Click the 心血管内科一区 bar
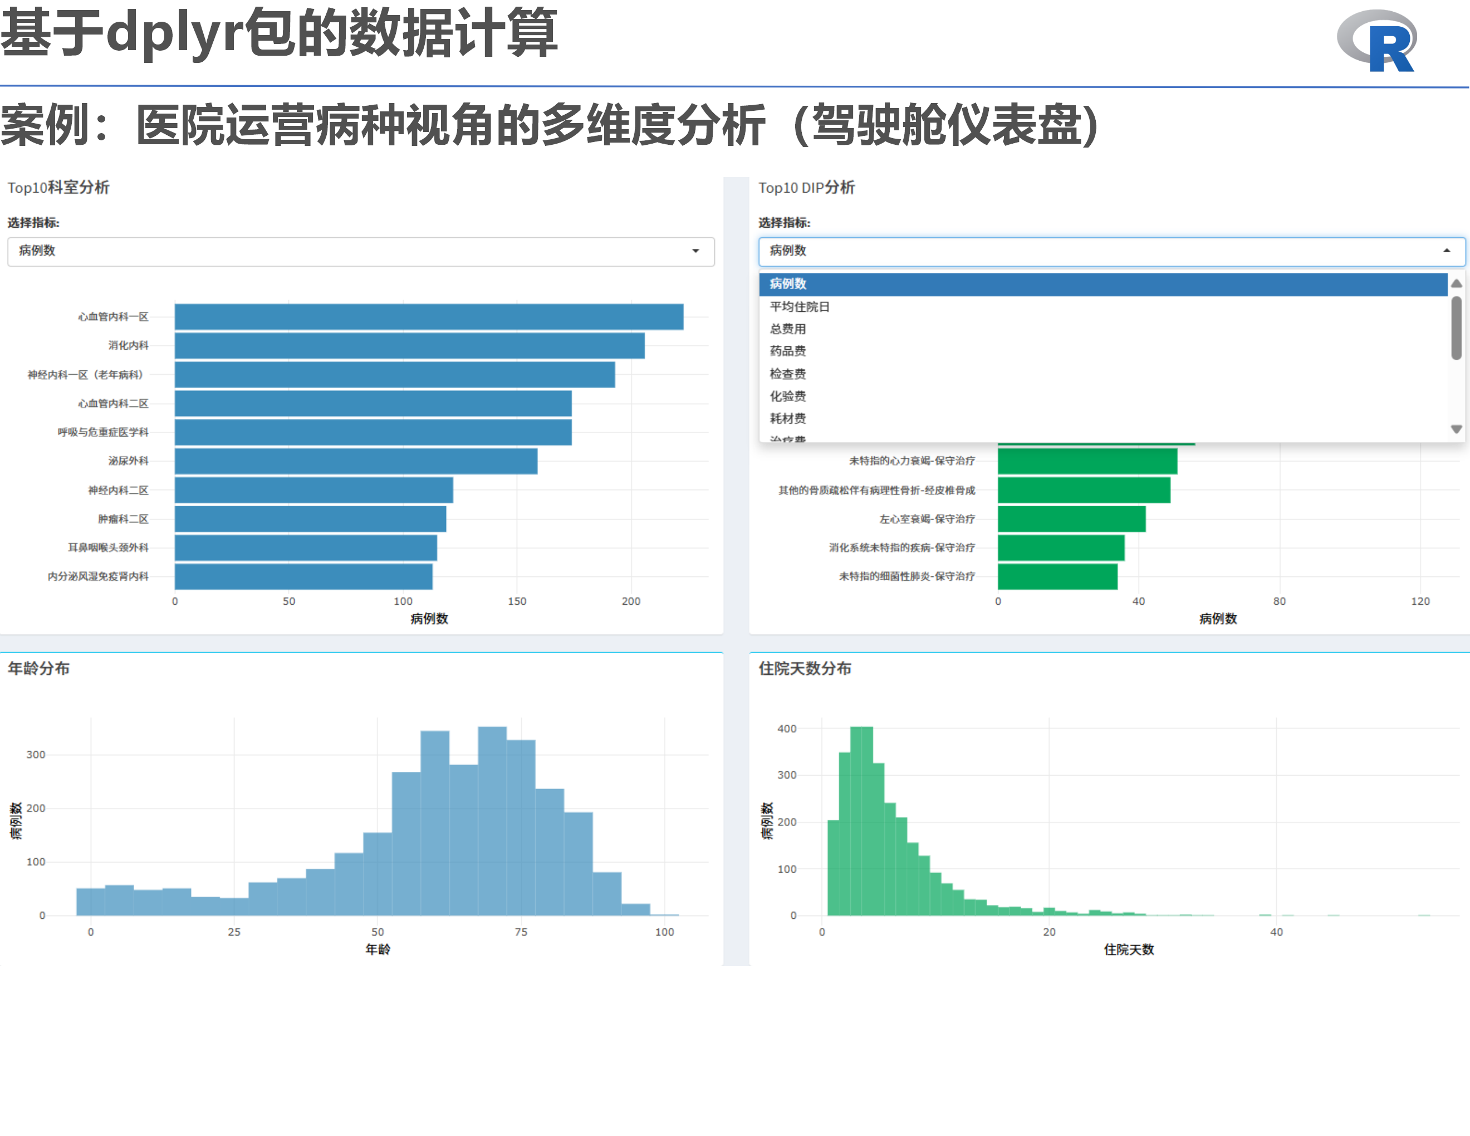Screen dimensions: 1470x1136 point(429,317)
